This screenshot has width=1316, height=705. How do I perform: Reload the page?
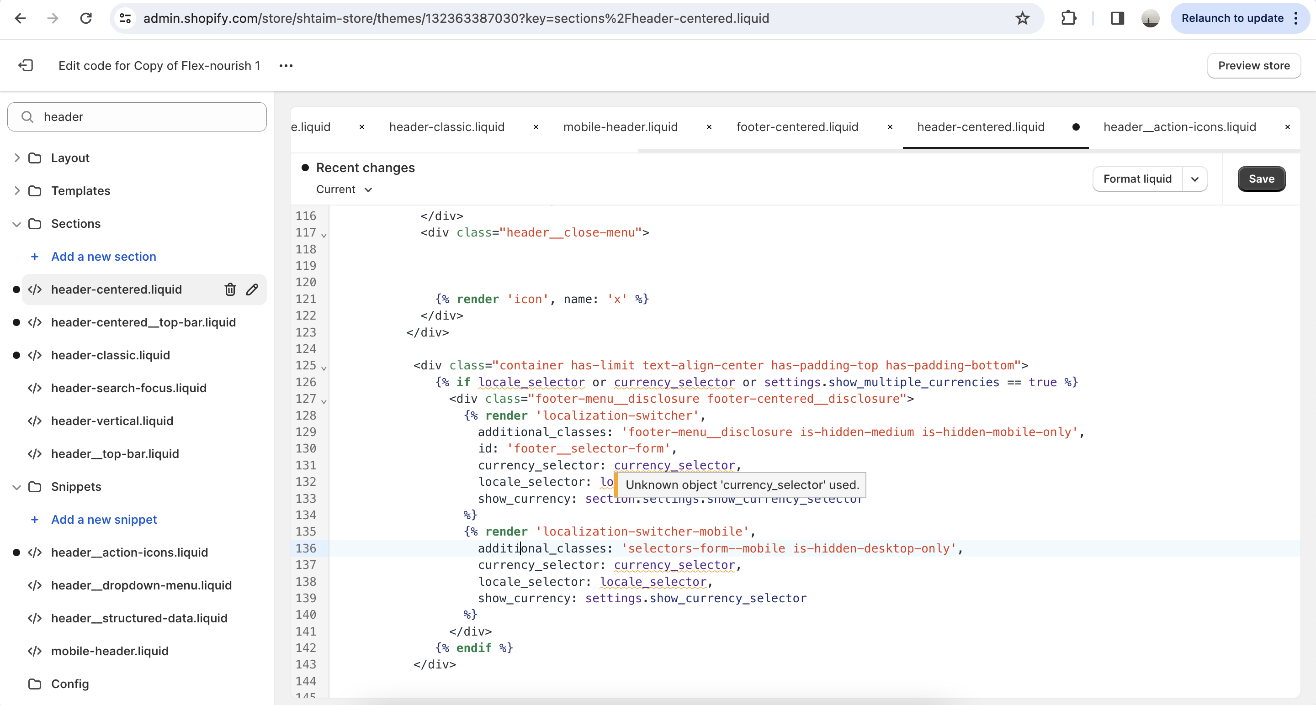(86, 18)
